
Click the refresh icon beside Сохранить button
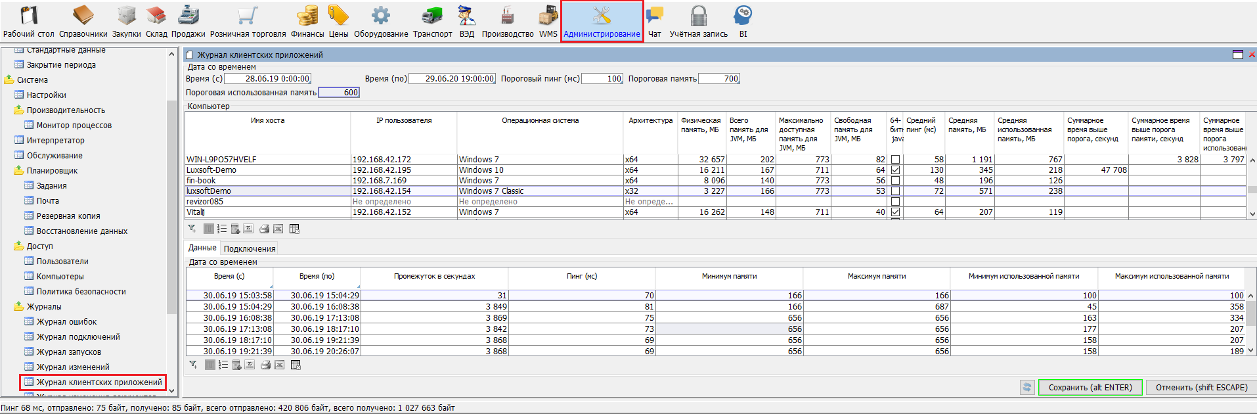pyautogui.click(x=1027, y=388)
